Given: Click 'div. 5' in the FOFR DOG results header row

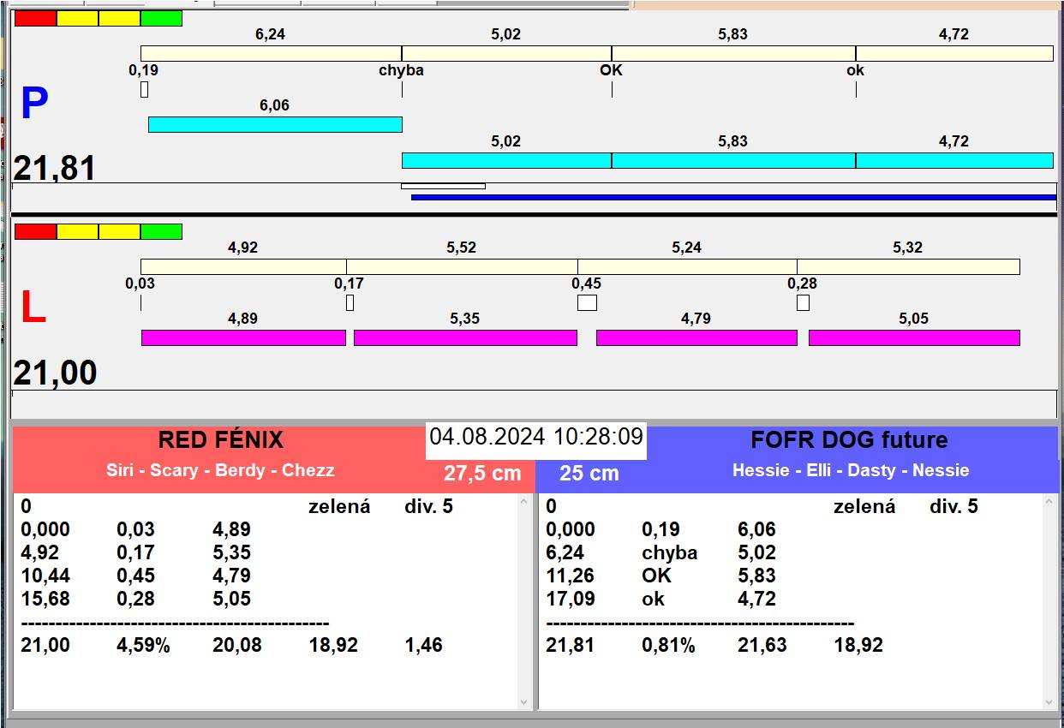Looking at the screenshot, I should [953, 507].
